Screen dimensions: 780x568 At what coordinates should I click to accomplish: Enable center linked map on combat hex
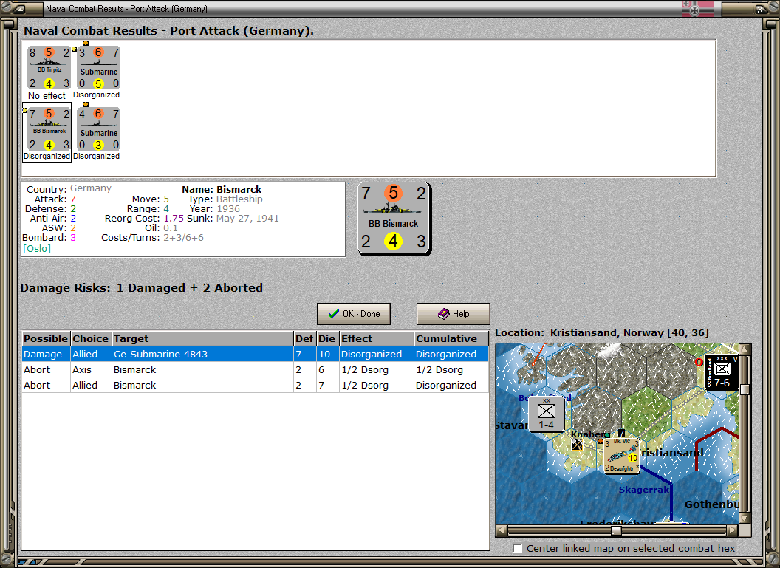(x=517, y=548)
